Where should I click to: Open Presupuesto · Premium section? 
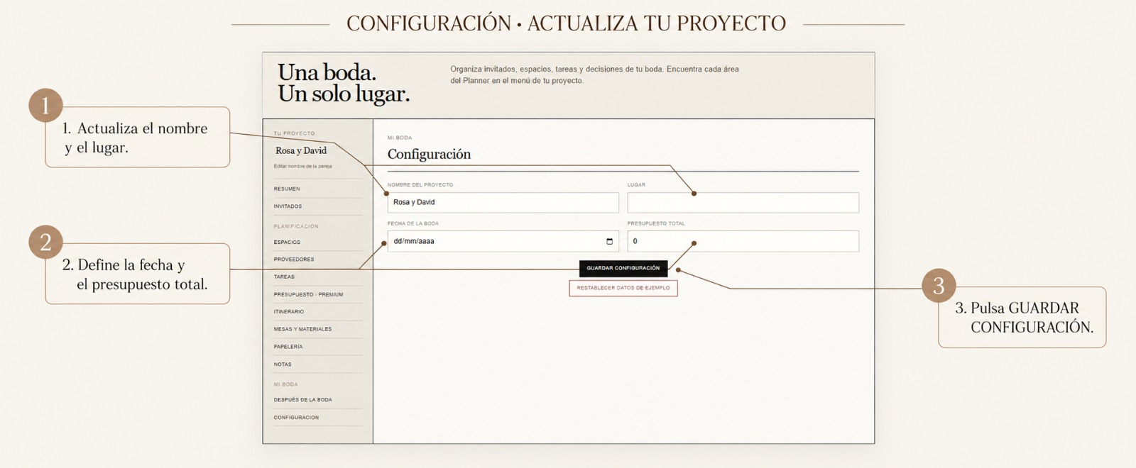(x=308, y=294)
